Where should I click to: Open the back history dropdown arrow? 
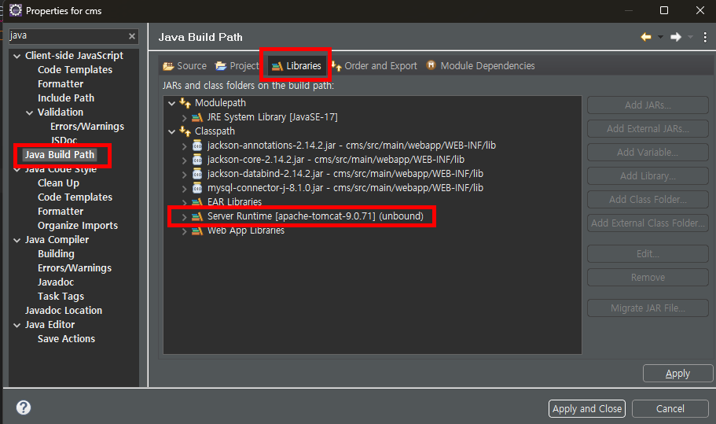pyautogui.click(x=660, y=37)
